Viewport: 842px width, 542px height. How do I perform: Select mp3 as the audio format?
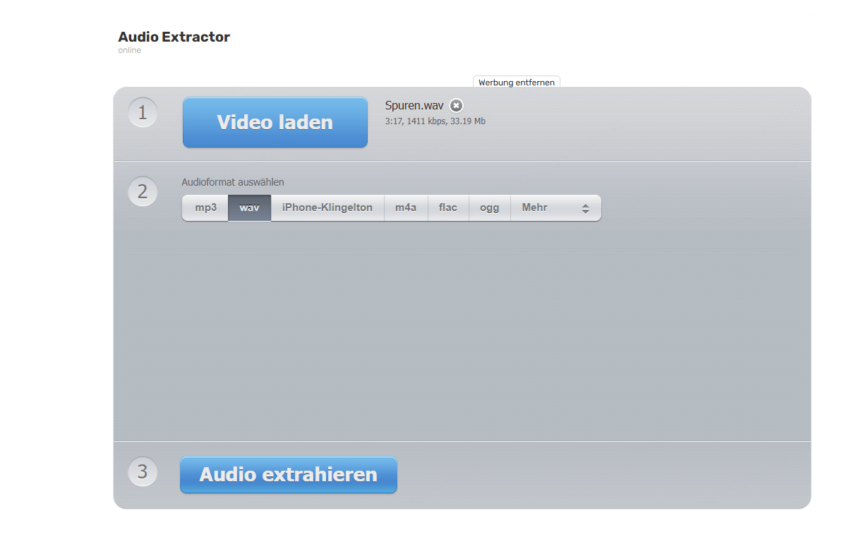pos(205,208)
